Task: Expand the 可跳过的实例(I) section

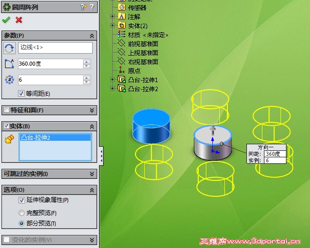Action: 92,174
